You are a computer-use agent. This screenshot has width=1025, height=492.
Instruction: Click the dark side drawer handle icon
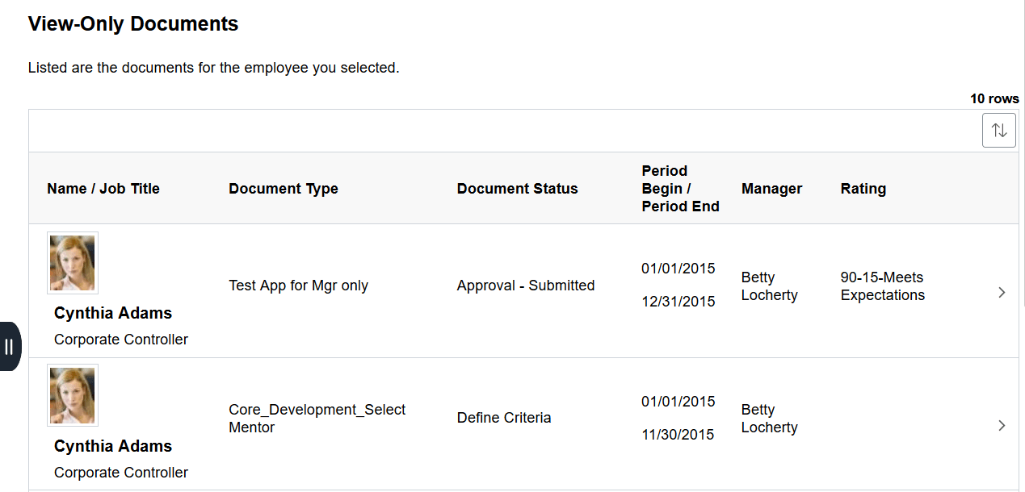pyautogui.click(x=11, y=346)
